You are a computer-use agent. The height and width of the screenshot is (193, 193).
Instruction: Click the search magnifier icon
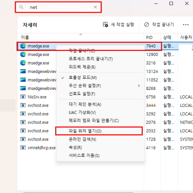click(x=21, y=7)
